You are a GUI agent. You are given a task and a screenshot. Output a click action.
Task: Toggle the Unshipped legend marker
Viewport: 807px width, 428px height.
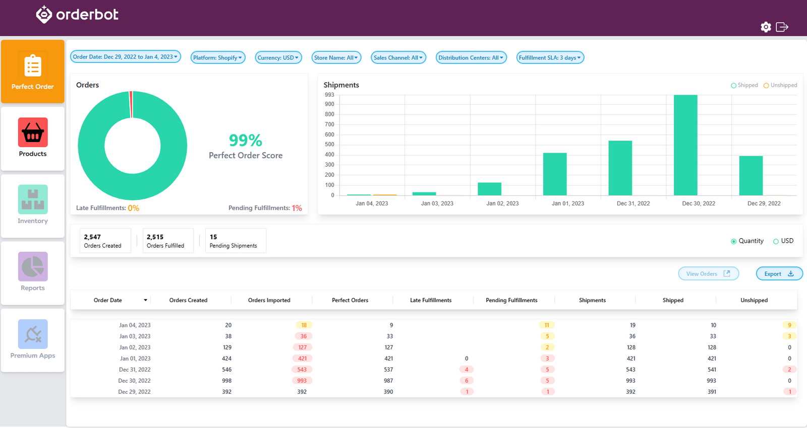766,86
